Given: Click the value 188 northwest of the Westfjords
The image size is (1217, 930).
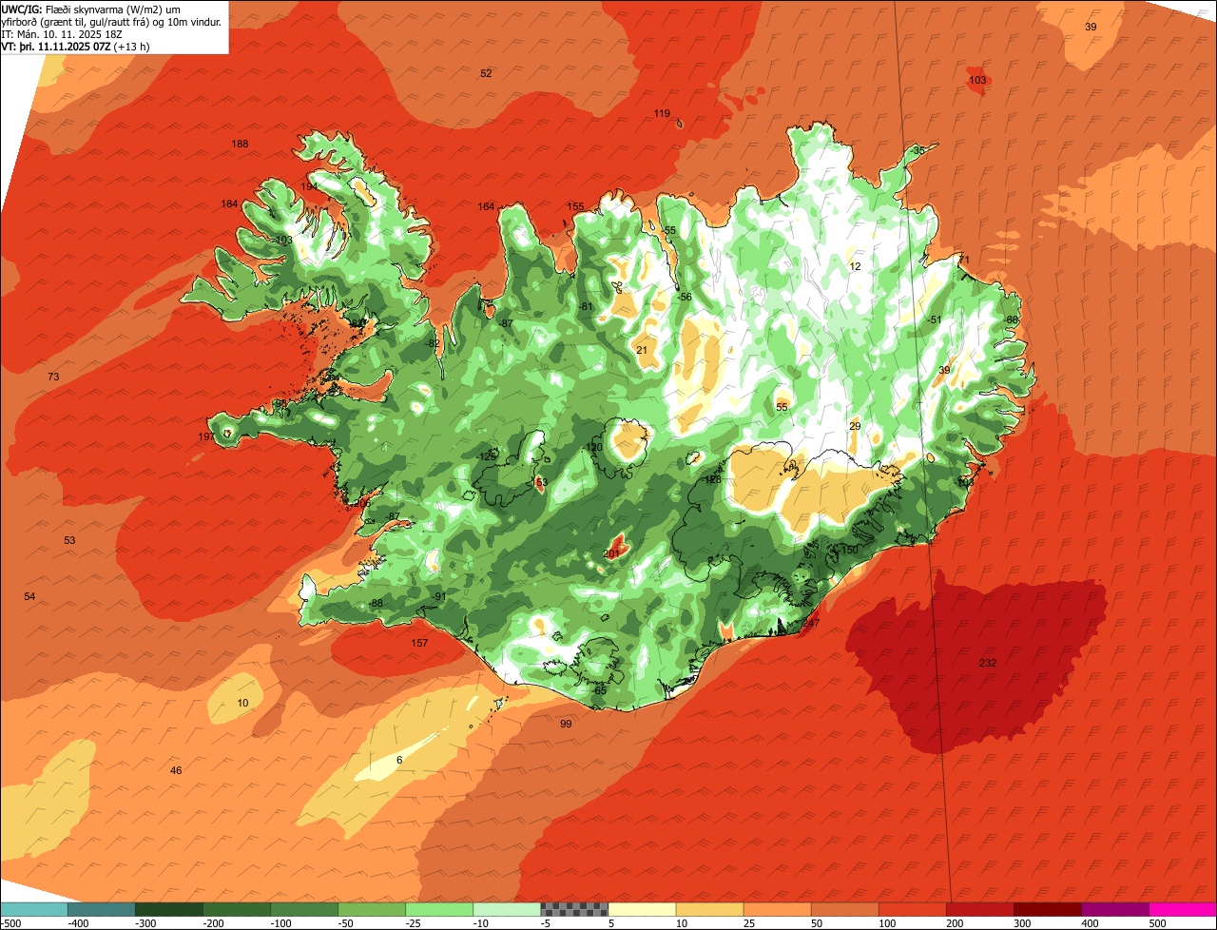Looking at the screenshot, I should pyautogui.click(x=240, y=144).
